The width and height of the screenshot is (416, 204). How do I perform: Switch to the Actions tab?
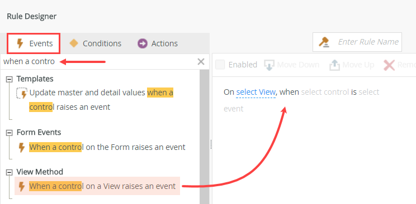[x=158, y=43]
